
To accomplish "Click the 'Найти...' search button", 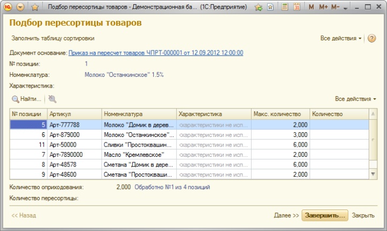I will (x=27, y=99).
